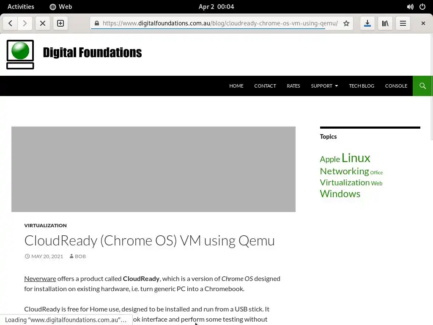Open the VIRTUALIZATION category link

45,226
